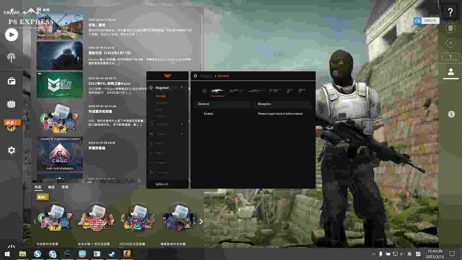The height and width of the screenshot is (260, 462).
Task: Open the 更新日志 (2022年2月17日) news post
Action: (110, 53)
